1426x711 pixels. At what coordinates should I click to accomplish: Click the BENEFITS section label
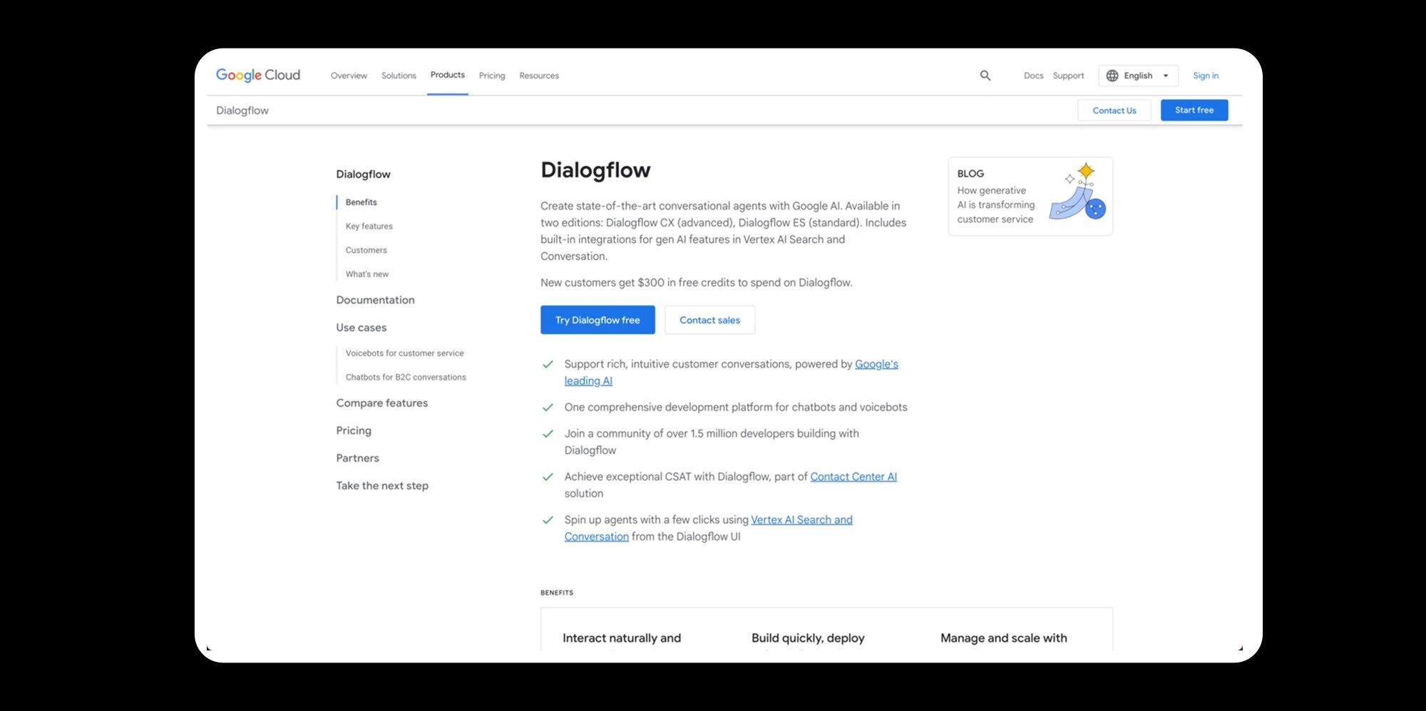coord(556,593)
